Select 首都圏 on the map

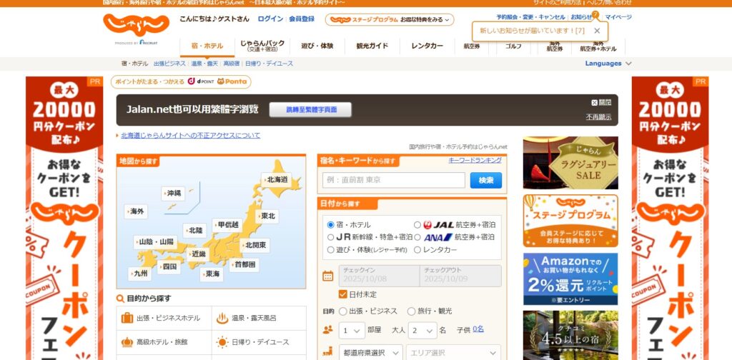244,264
